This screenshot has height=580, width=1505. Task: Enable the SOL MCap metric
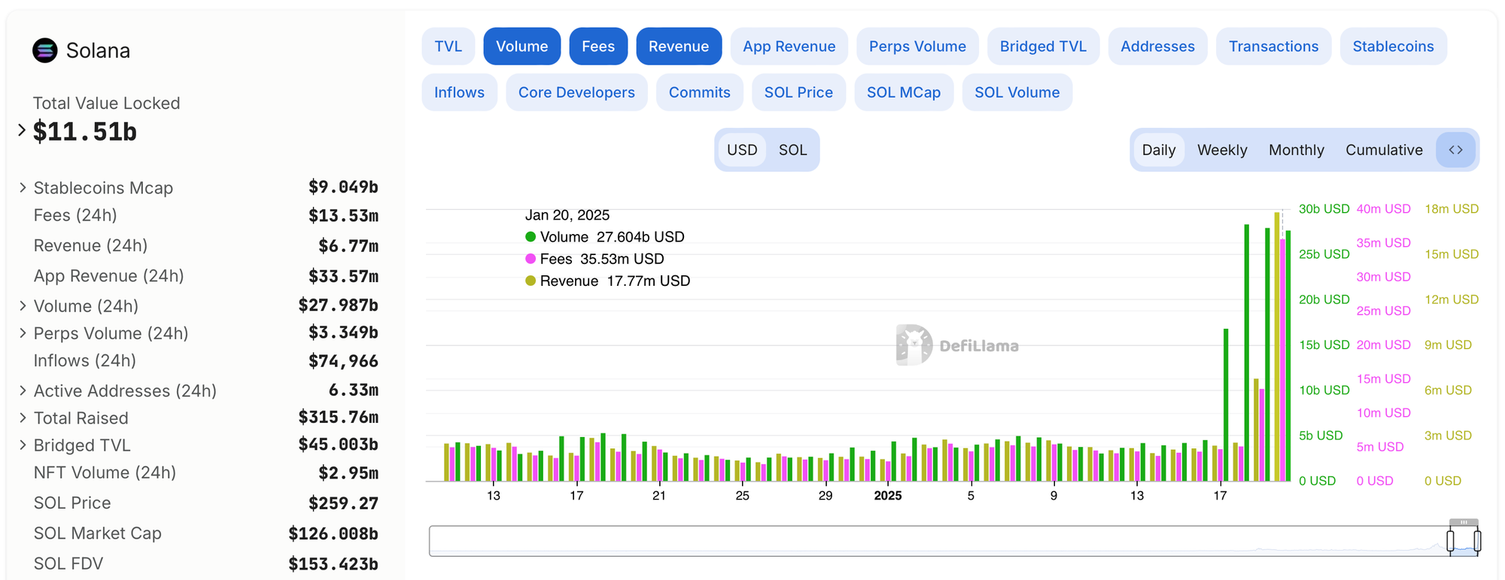pyautogui.click(x=904, y=93)
